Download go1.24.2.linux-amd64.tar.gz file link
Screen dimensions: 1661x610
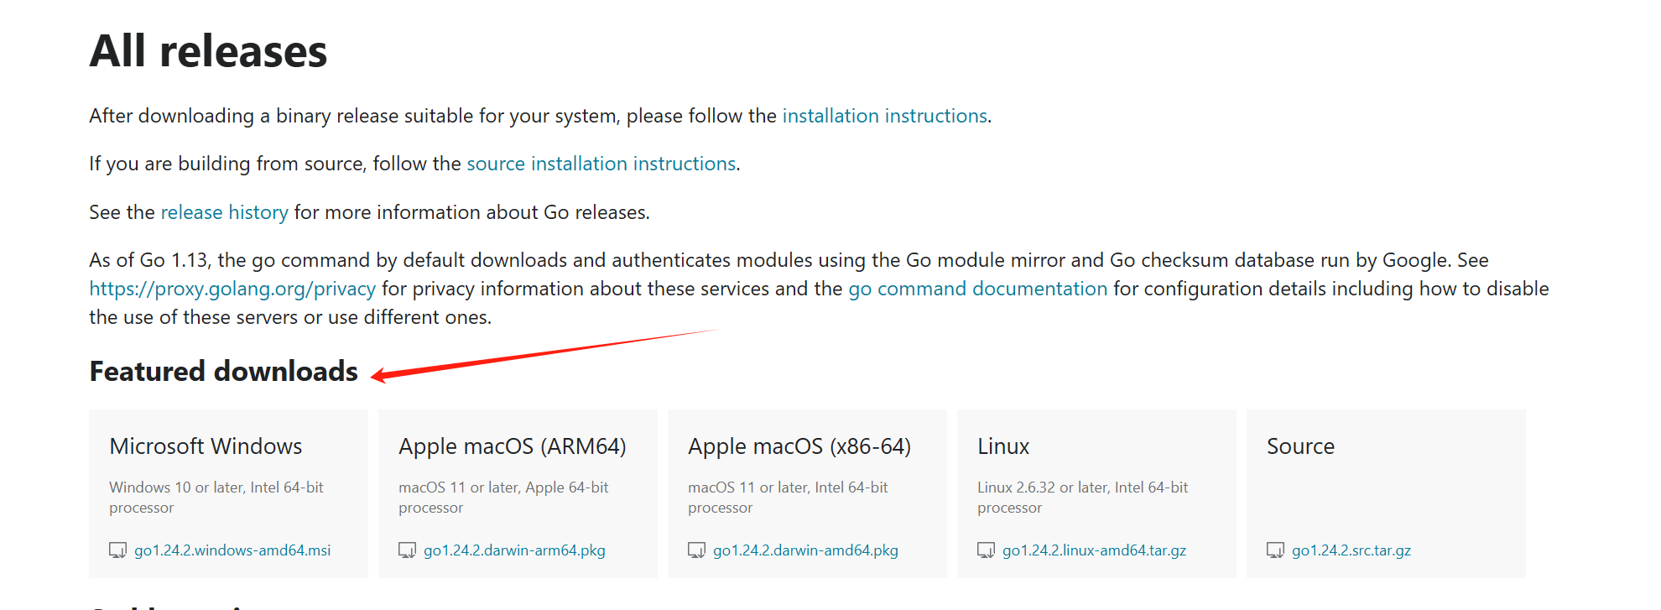click(1094, 550)
